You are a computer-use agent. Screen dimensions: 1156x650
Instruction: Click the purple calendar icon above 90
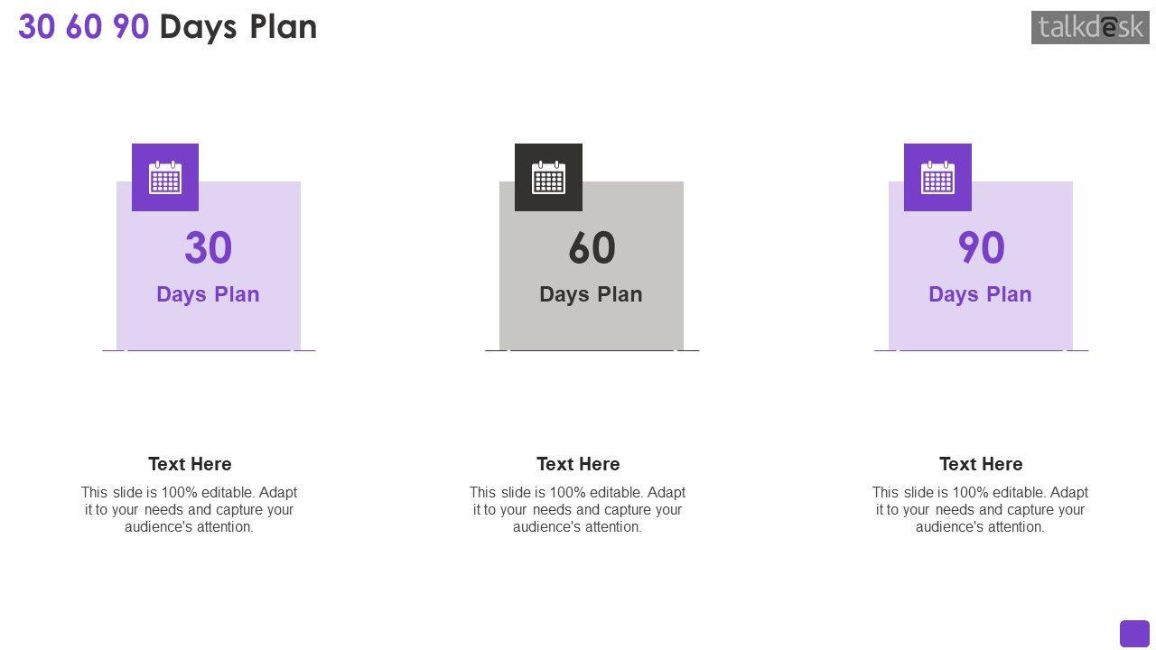(x=937, y=178)
